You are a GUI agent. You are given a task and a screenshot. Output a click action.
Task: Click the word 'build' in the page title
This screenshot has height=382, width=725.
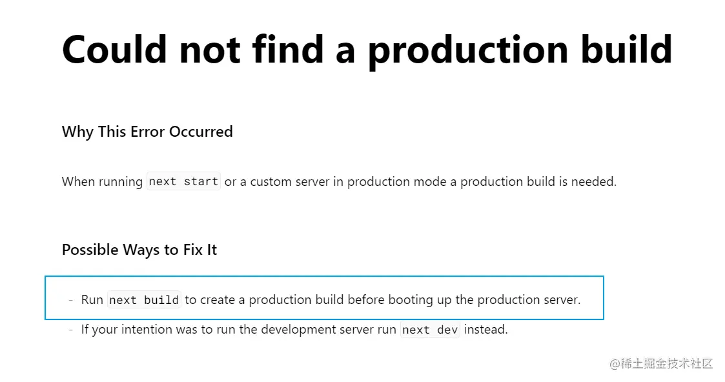pyautogui.click(x=626, y=49)
